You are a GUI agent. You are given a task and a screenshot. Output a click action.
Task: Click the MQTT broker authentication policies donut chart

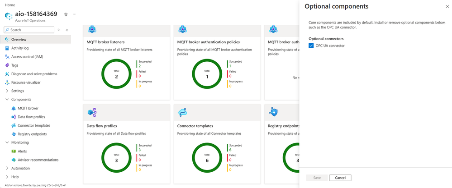click(x=207, y=74)
